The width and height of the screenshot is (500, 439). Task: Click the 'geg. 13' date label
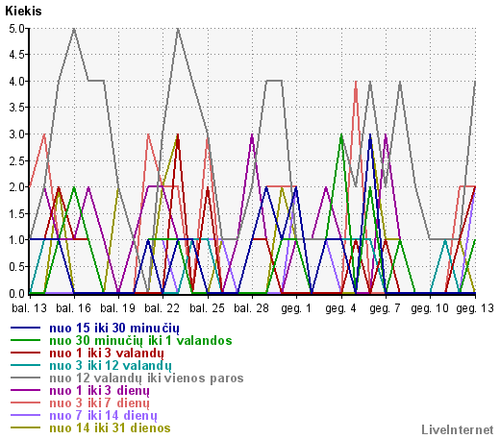pyautogui.click(x=475, y=308)
